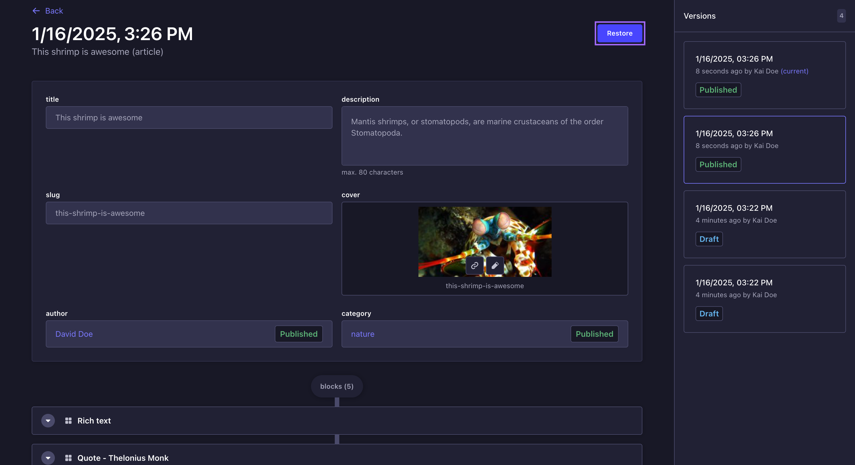Open the David Doe author relation
Viewport: 855px width, 465px height.
[x=74, y=334]
